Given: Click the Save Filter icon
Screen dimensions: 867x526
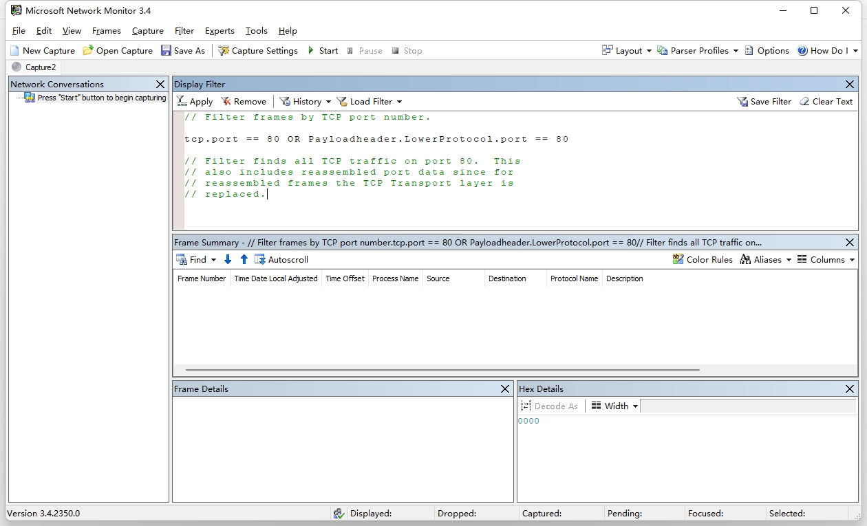Looking at the screenshot, I should tap(742, 101).
